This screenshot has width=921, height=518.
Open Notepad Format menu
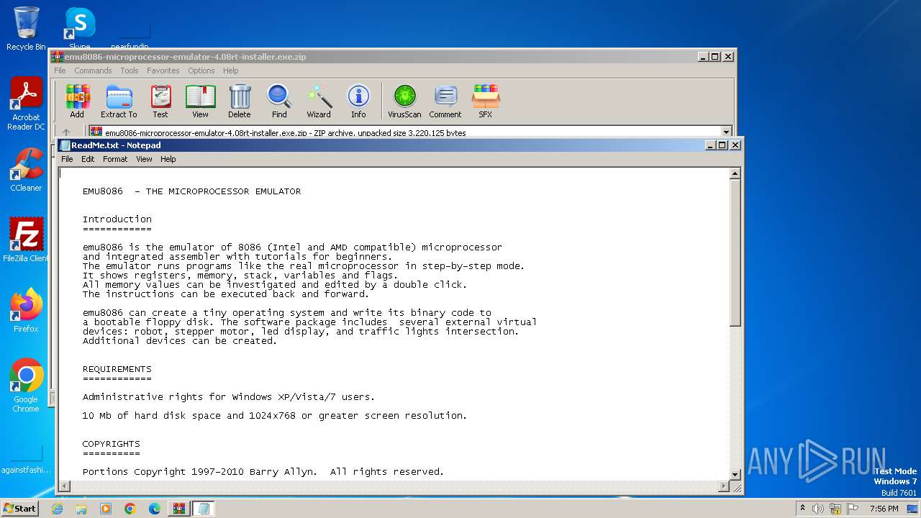pos(115,159)
